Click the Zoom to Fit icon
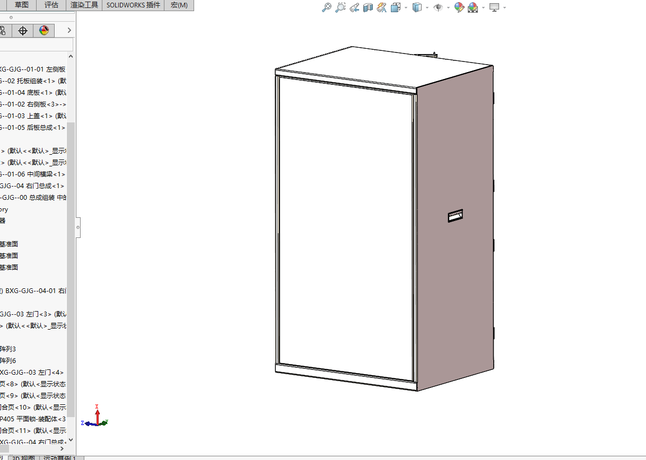 click(327, 7)
